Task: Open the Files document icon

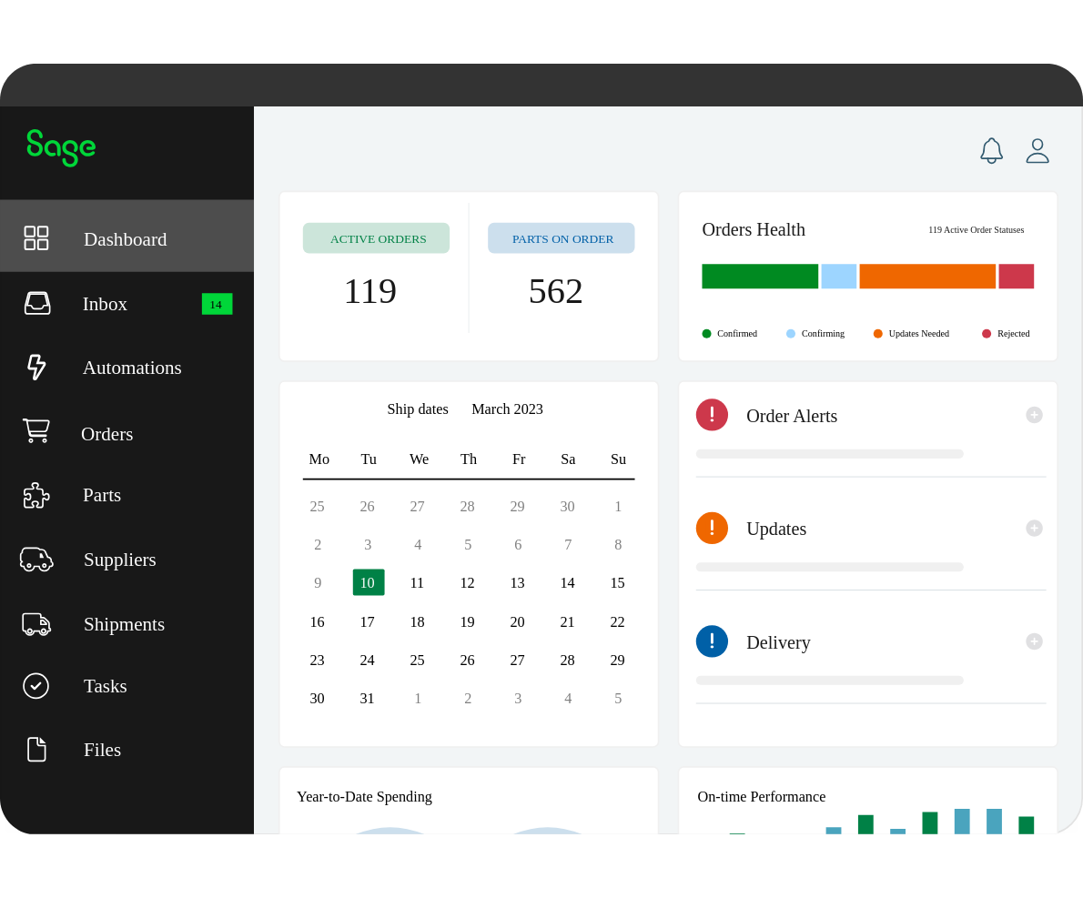Action: [36, 749]
